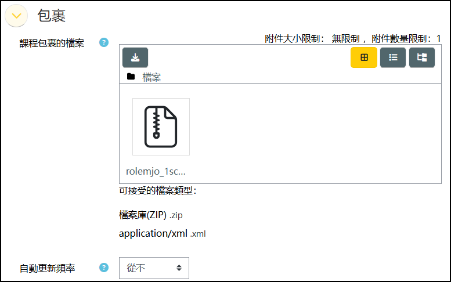Open the 自動更新頻率 dropdown set to 從不
451x282 pixels.
point(154,268)
